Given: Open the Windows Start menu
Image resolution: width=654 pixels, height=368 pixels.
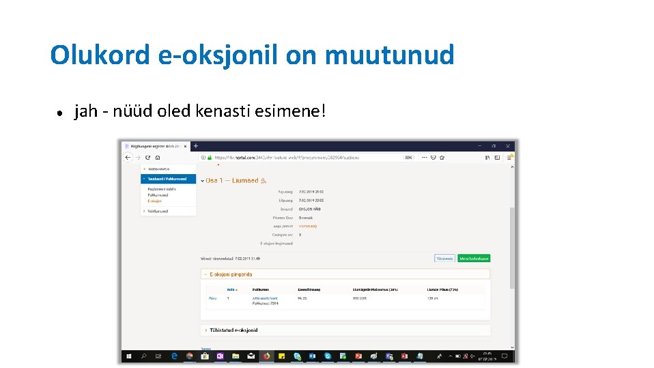Looking at the screenshot, I should (x=129, y=356).
